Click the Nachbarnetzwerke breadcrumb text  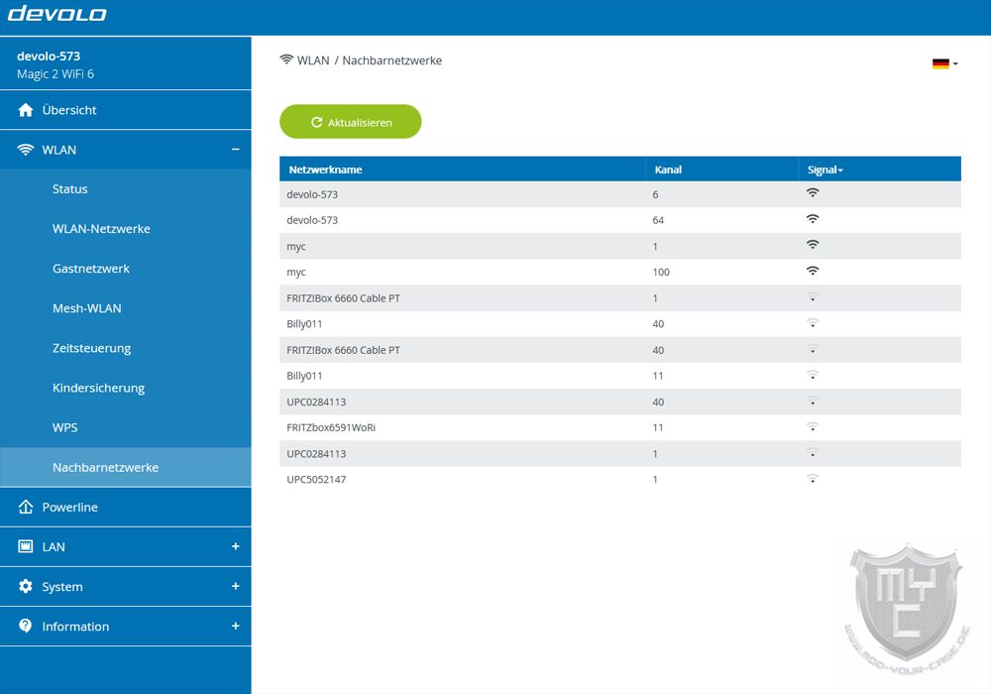[391, 60]
